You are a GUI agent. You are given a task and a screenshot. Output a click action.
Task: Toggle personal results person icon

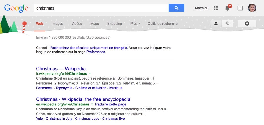[216, 24]
